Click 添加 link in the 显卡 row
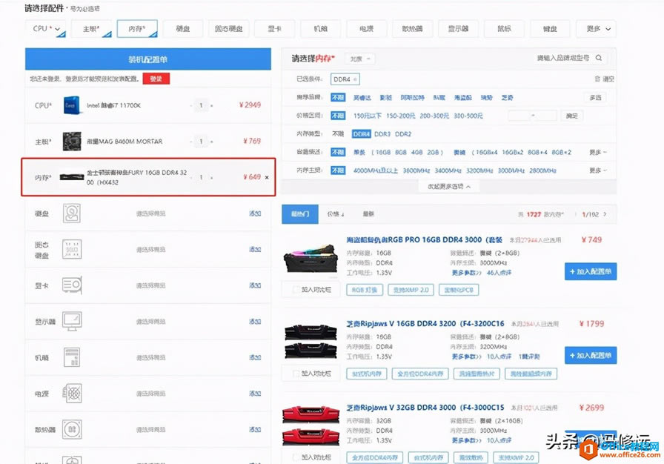The height and width of the screenshot is (464, 664). coord(255,285)
